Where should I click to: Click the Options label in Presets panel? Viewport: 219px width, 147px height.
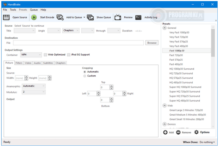(205, 132)
